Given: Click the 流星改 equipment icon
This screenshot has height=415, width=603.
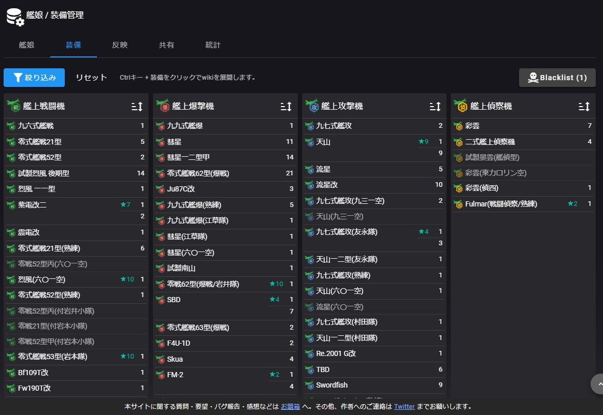Looking at the screenshot, I should coord(310,185).
